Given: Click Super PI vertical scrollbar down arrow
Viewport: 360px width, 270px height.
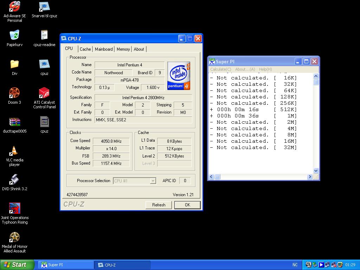Looking at the screenshot, I should (316, 171).
